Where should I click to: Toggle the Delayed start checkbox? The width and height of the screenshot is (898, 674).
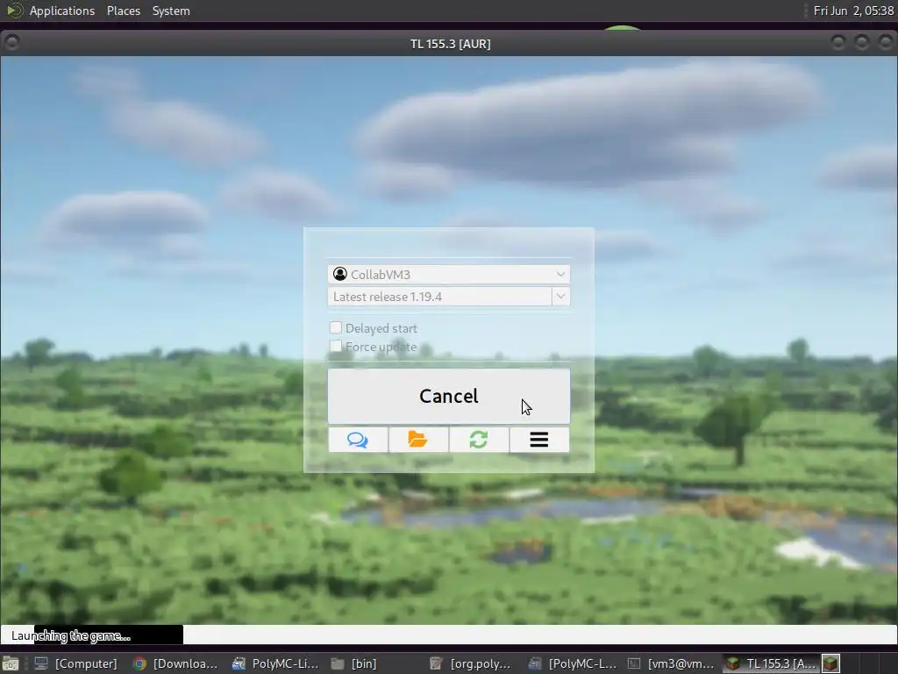(336, 327)
